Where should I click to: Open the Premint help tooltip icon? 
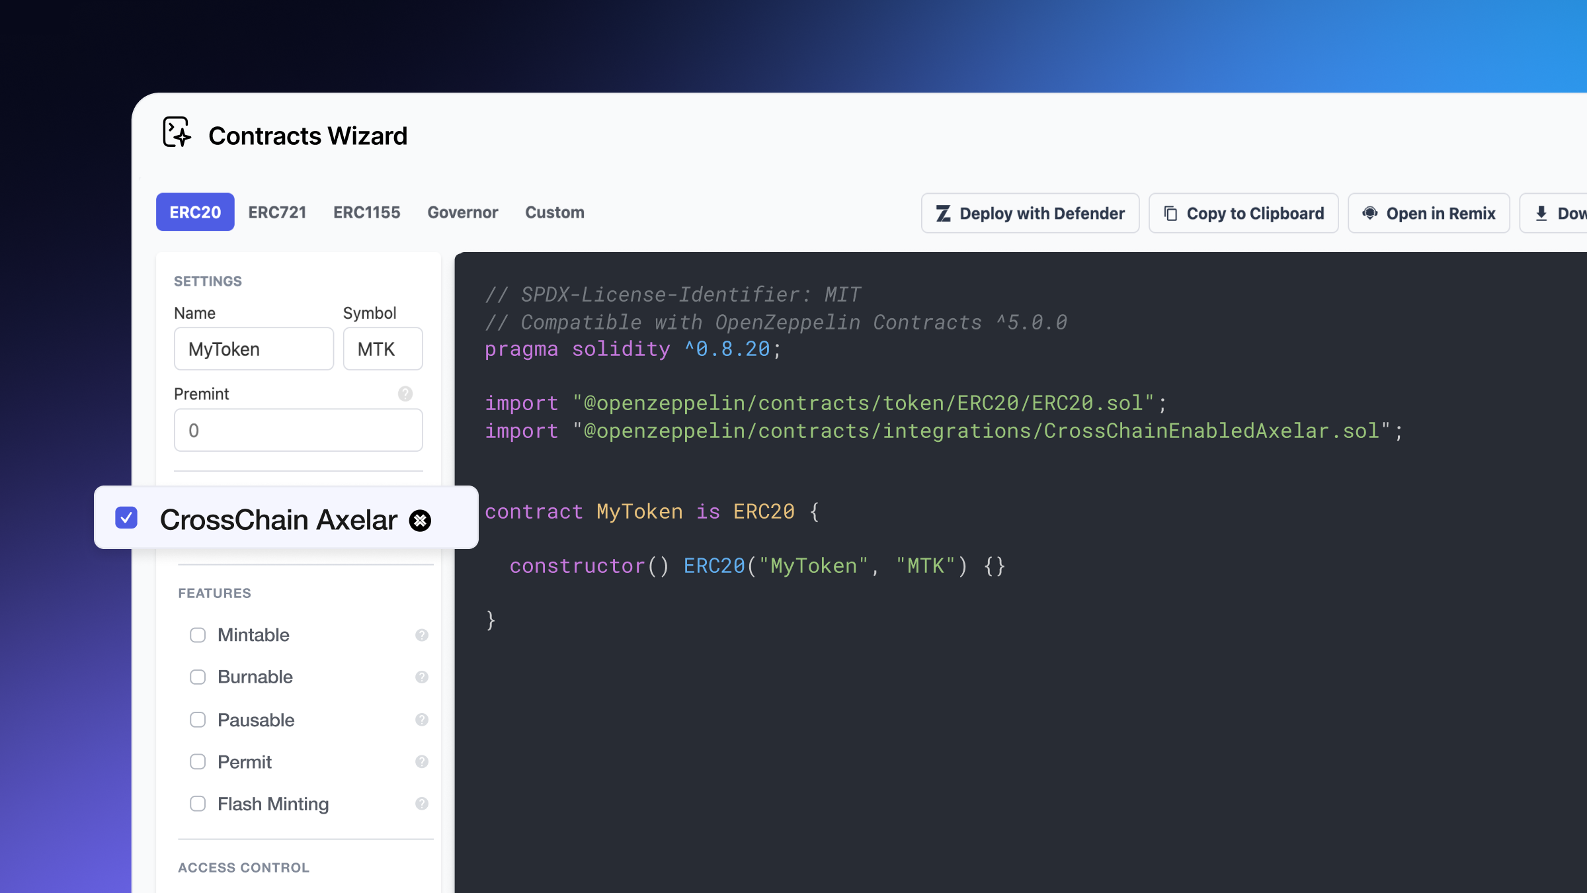404,394
